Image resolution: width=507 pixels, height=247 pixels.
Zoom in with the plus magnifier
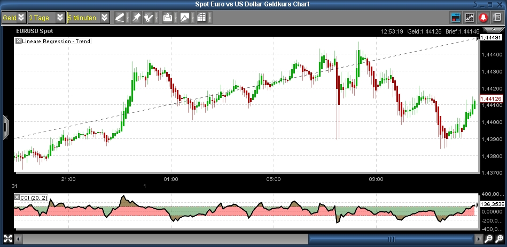pyautogui.click(x=499, y=239)
